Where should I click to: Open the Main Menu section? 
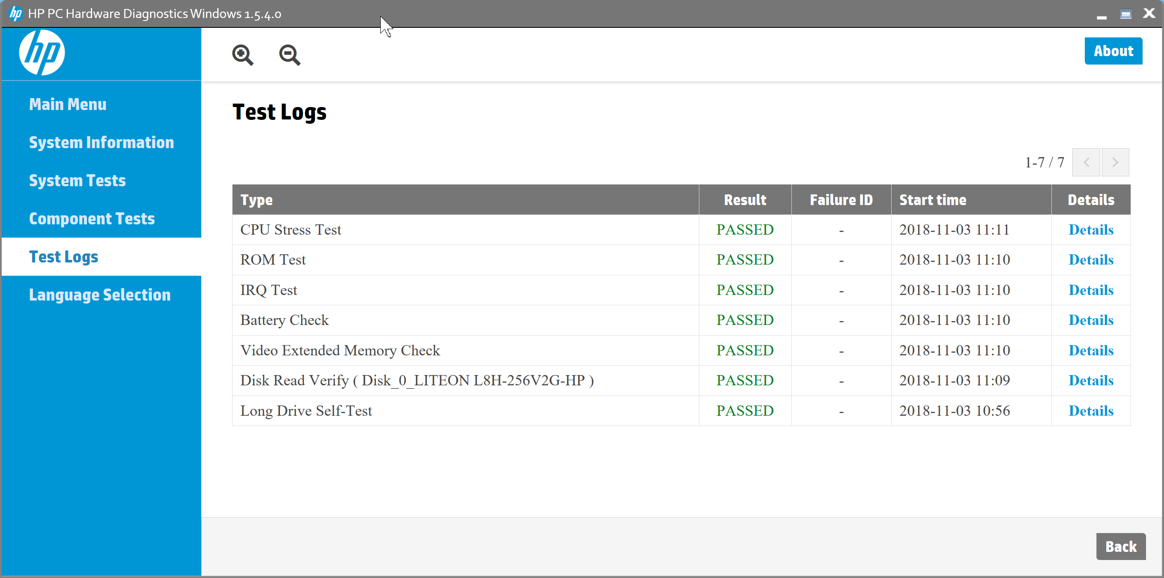tap(68, 104)
